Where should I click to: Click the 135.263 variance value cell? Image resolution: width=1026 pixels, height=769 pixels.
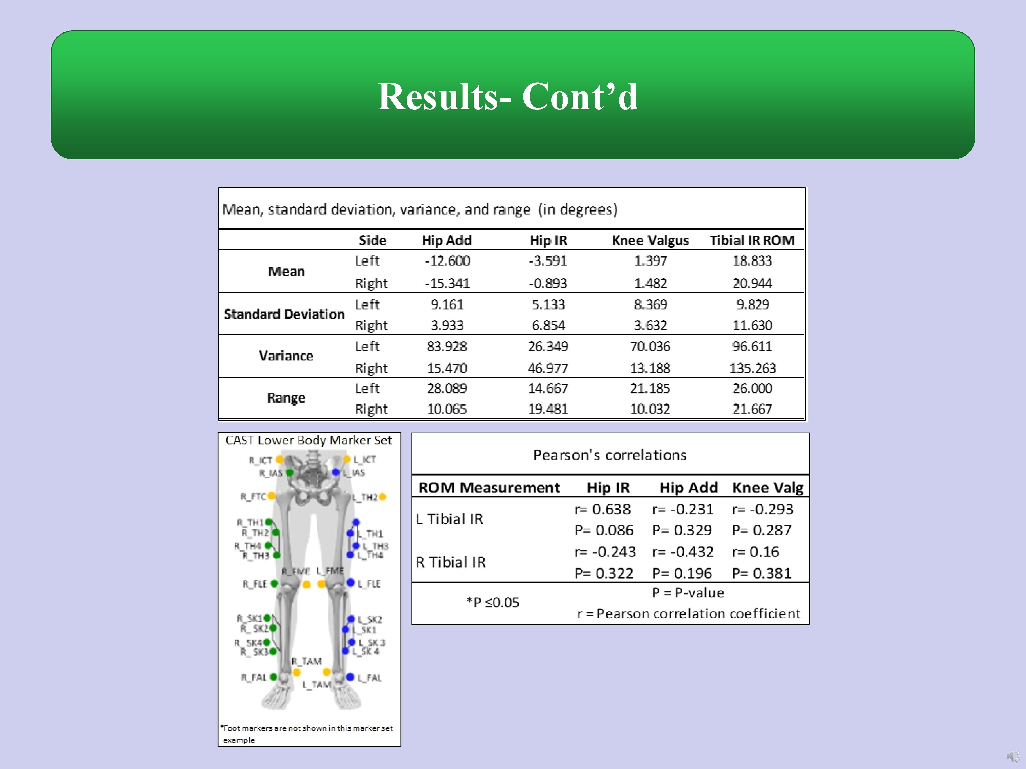point(752,368)
